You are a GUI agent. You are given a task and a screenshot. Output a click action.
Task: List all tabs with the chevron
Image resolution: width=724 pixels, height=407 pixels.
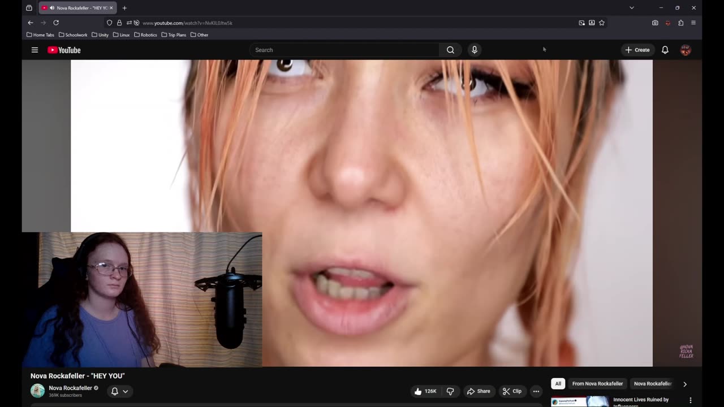[632, 8]
